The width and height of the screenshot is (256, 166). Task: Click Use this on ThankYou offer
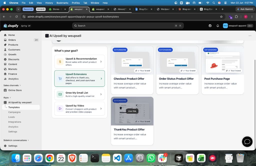click(x=132, y=111)
